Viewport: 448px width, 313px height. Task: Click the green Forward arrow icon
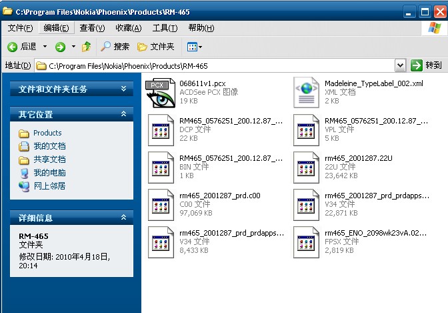click(x=60, y=47)
